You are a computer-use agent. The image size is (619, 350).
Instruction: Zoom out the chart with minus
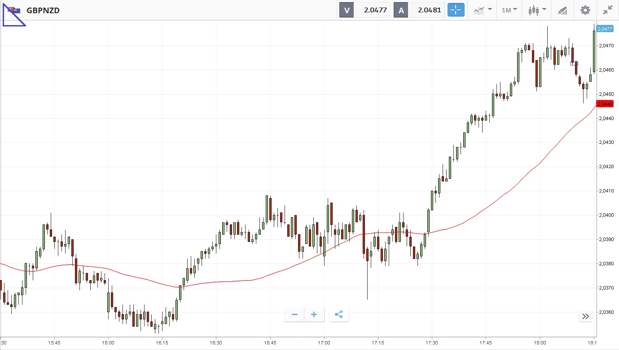coord(294,315)
